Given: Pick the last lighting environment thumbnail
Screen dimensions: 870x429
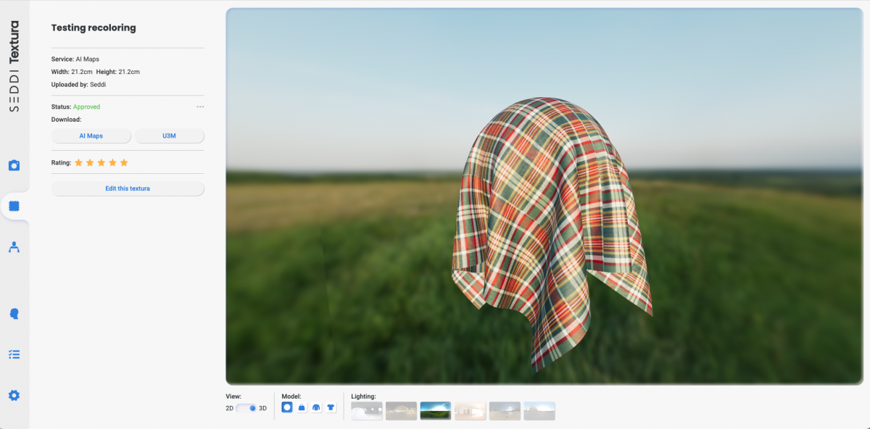Looking at the screenshot, I should click(539, 411).
